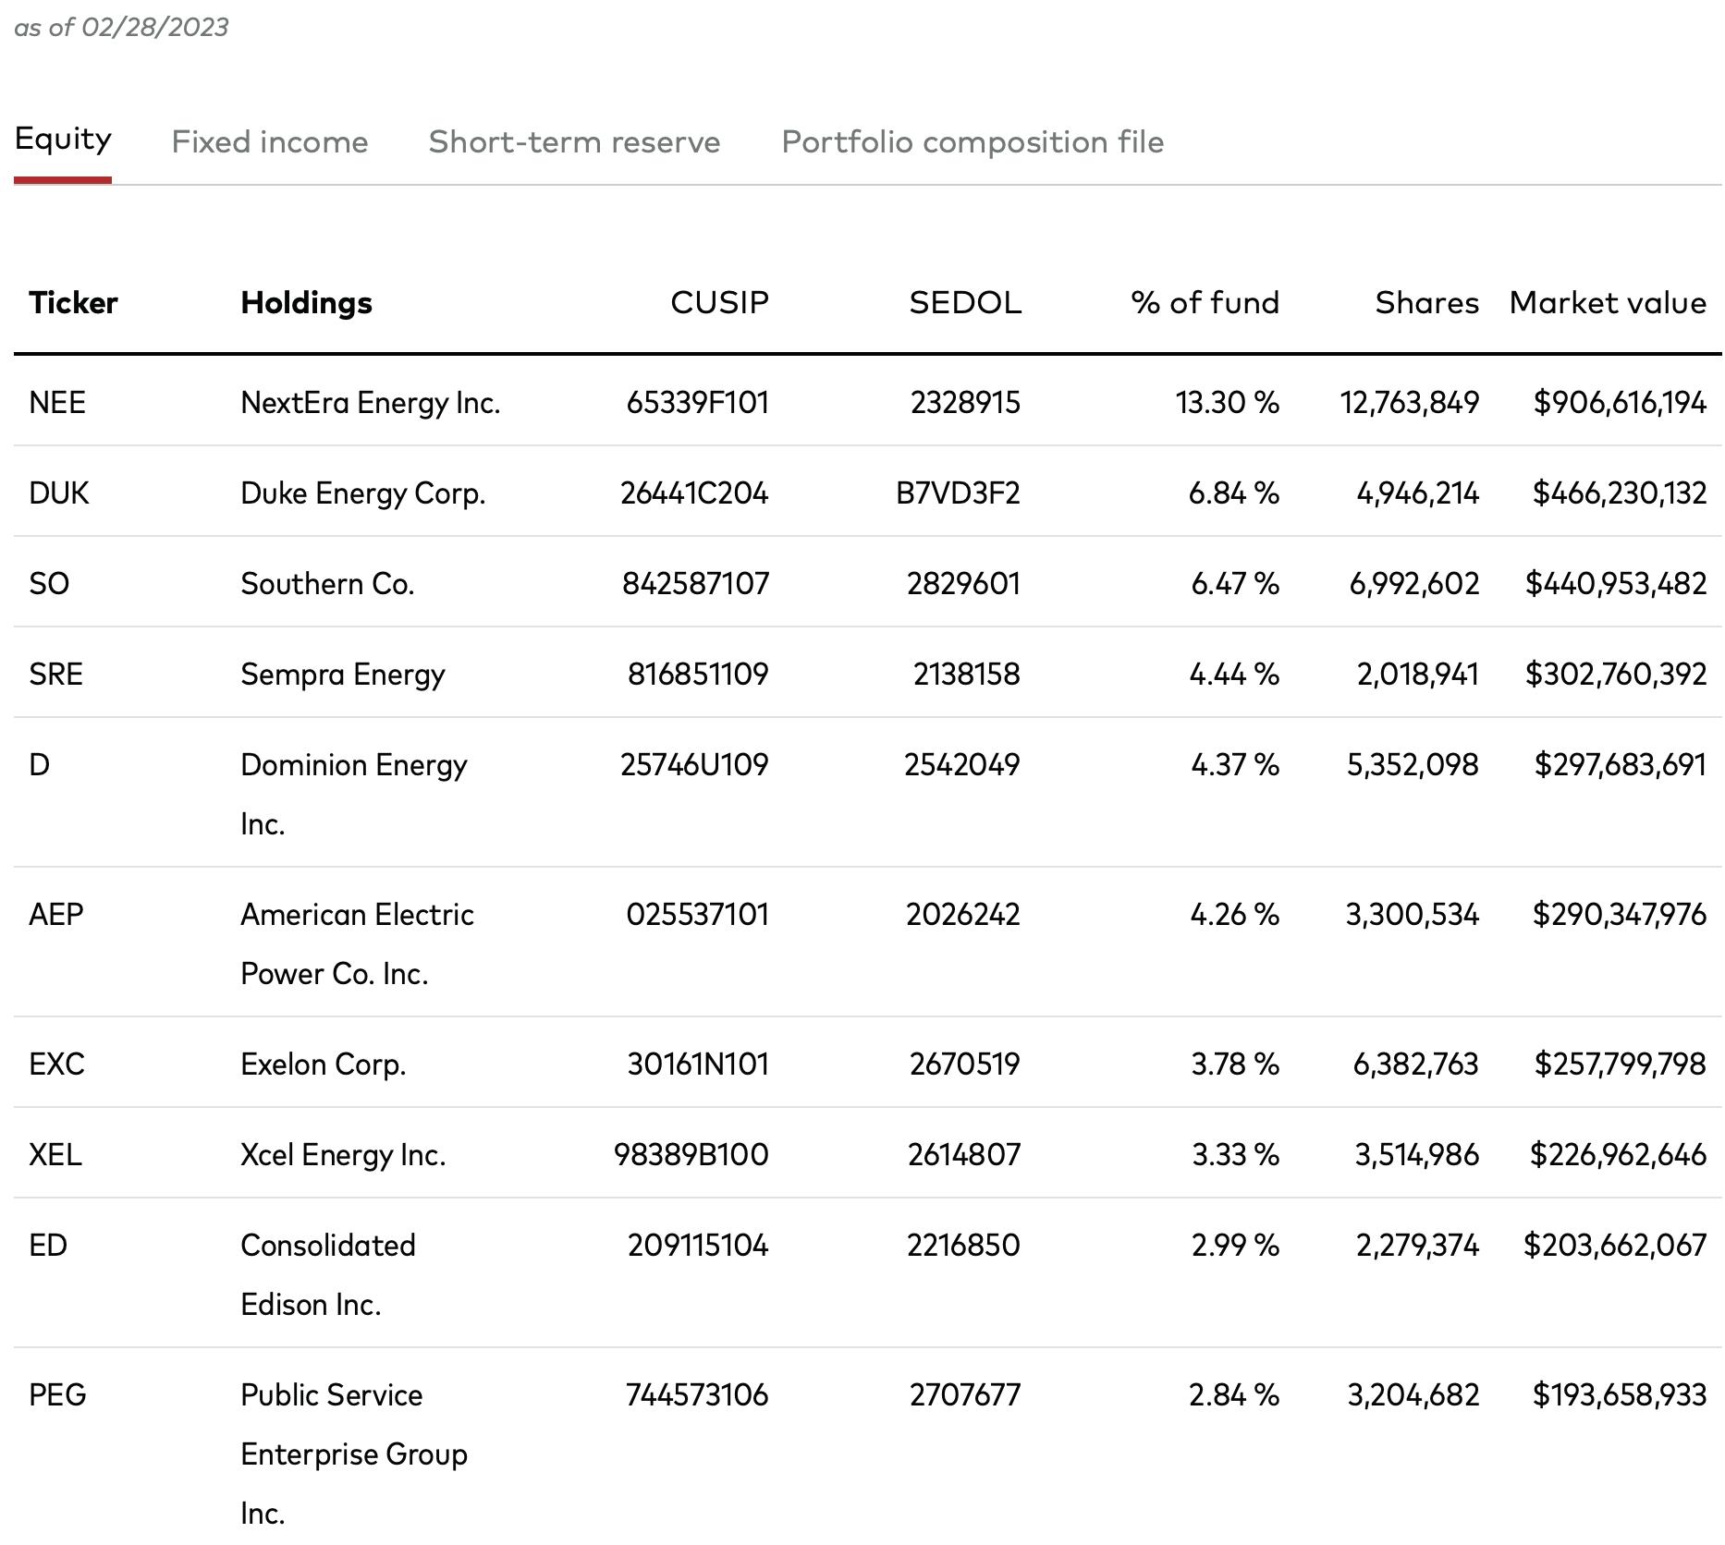Click the CUSIP column header
Image resolution: width=1725 pixels, height=1545 pixels.
[x=719, y=302]
